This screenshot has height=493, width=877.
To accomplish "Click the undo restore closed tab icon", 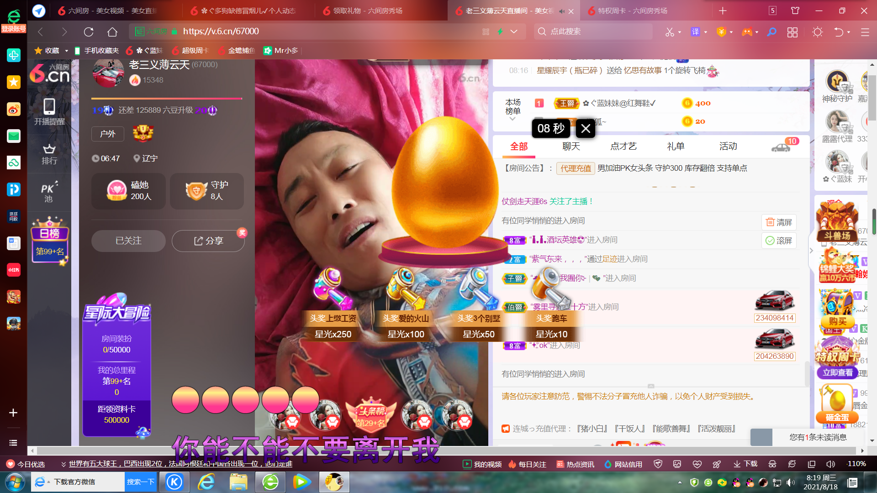I will tap(839, 32).
